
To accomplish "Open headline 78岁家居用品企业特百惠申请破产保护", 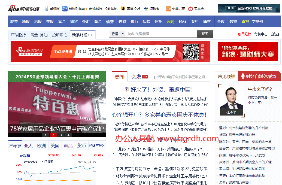I will tap(57, 129).
